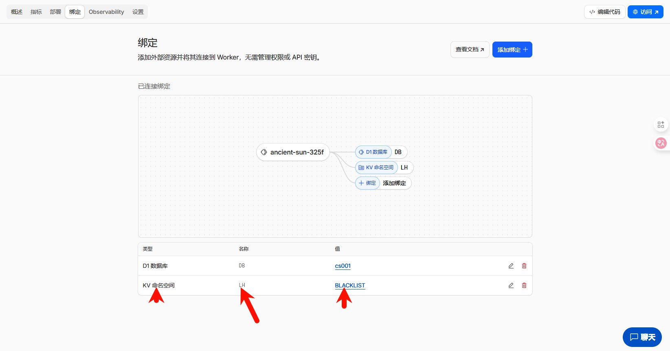Screen dimensions: 670x351
Task: Switch to the 设置 tab
Action: click(x=138, y=12)
